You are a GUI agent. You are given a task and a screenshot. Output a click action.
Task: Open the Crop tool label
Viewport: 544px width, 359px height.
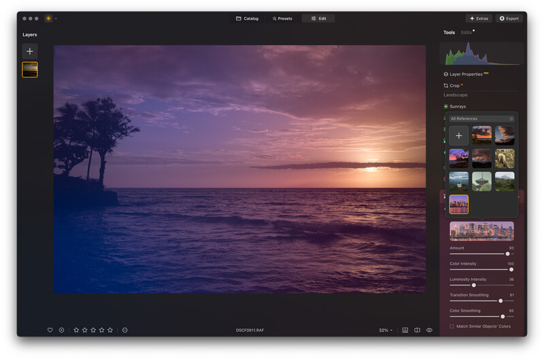(x=454, y=85)
